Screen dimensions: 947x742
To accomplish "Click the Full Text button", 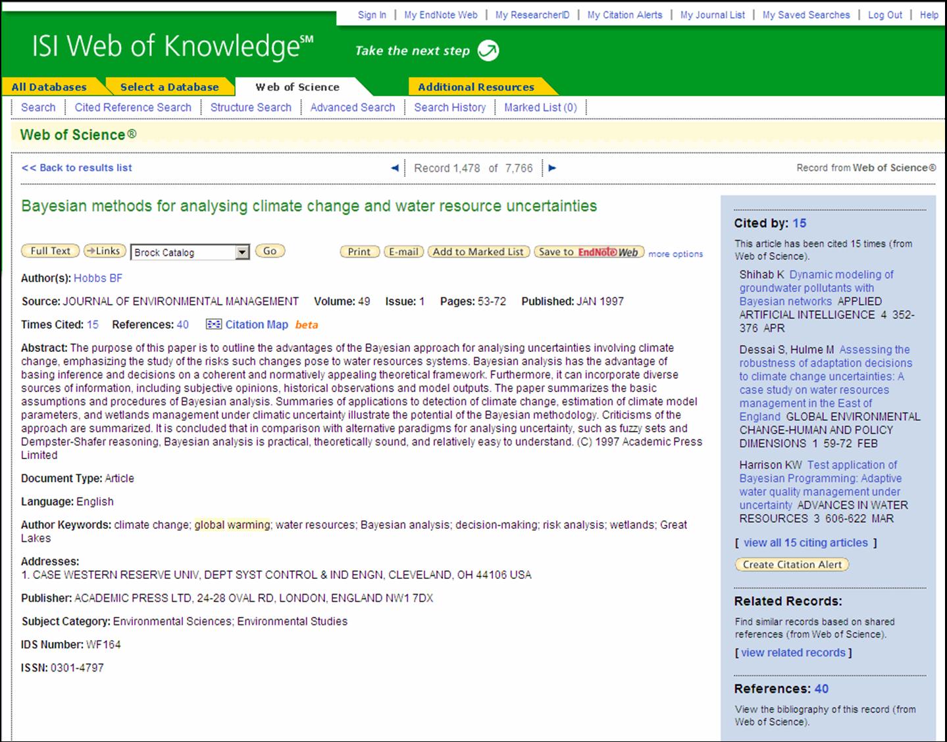I will [x=51, y=251].
